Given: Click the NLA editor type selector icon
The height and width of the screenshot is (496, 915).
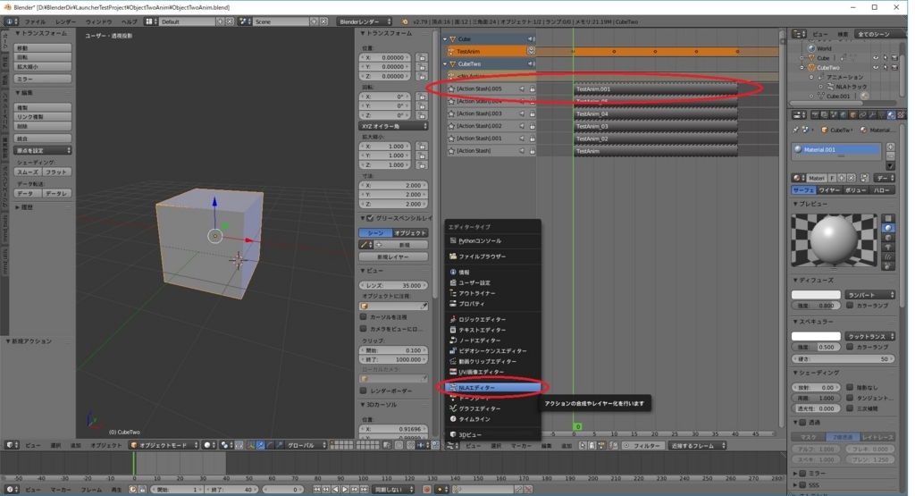Looking at the screenshot, I should coord(453,445).
